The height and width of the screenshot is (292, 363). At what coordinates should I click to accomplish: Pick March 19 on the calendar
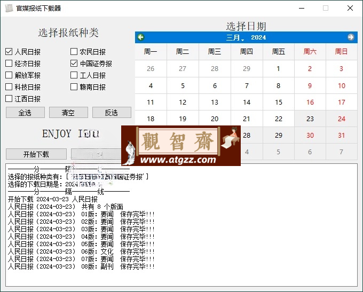point(183,119)
